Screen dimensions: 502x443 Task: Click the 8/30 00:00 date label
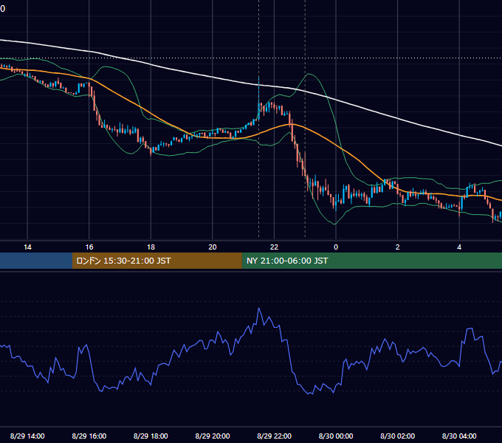pos(336,436)
